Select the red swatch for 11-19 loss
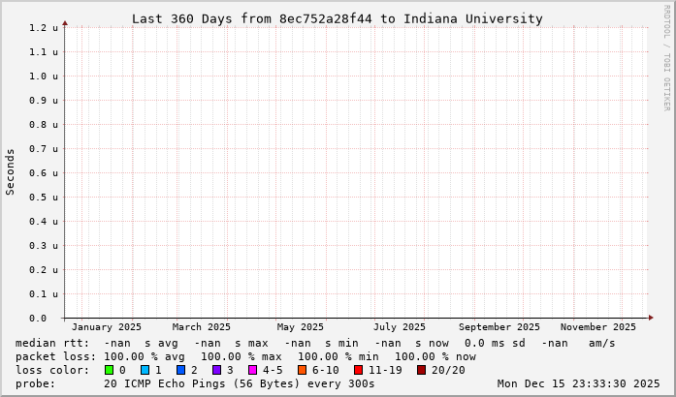 (359, 370)
